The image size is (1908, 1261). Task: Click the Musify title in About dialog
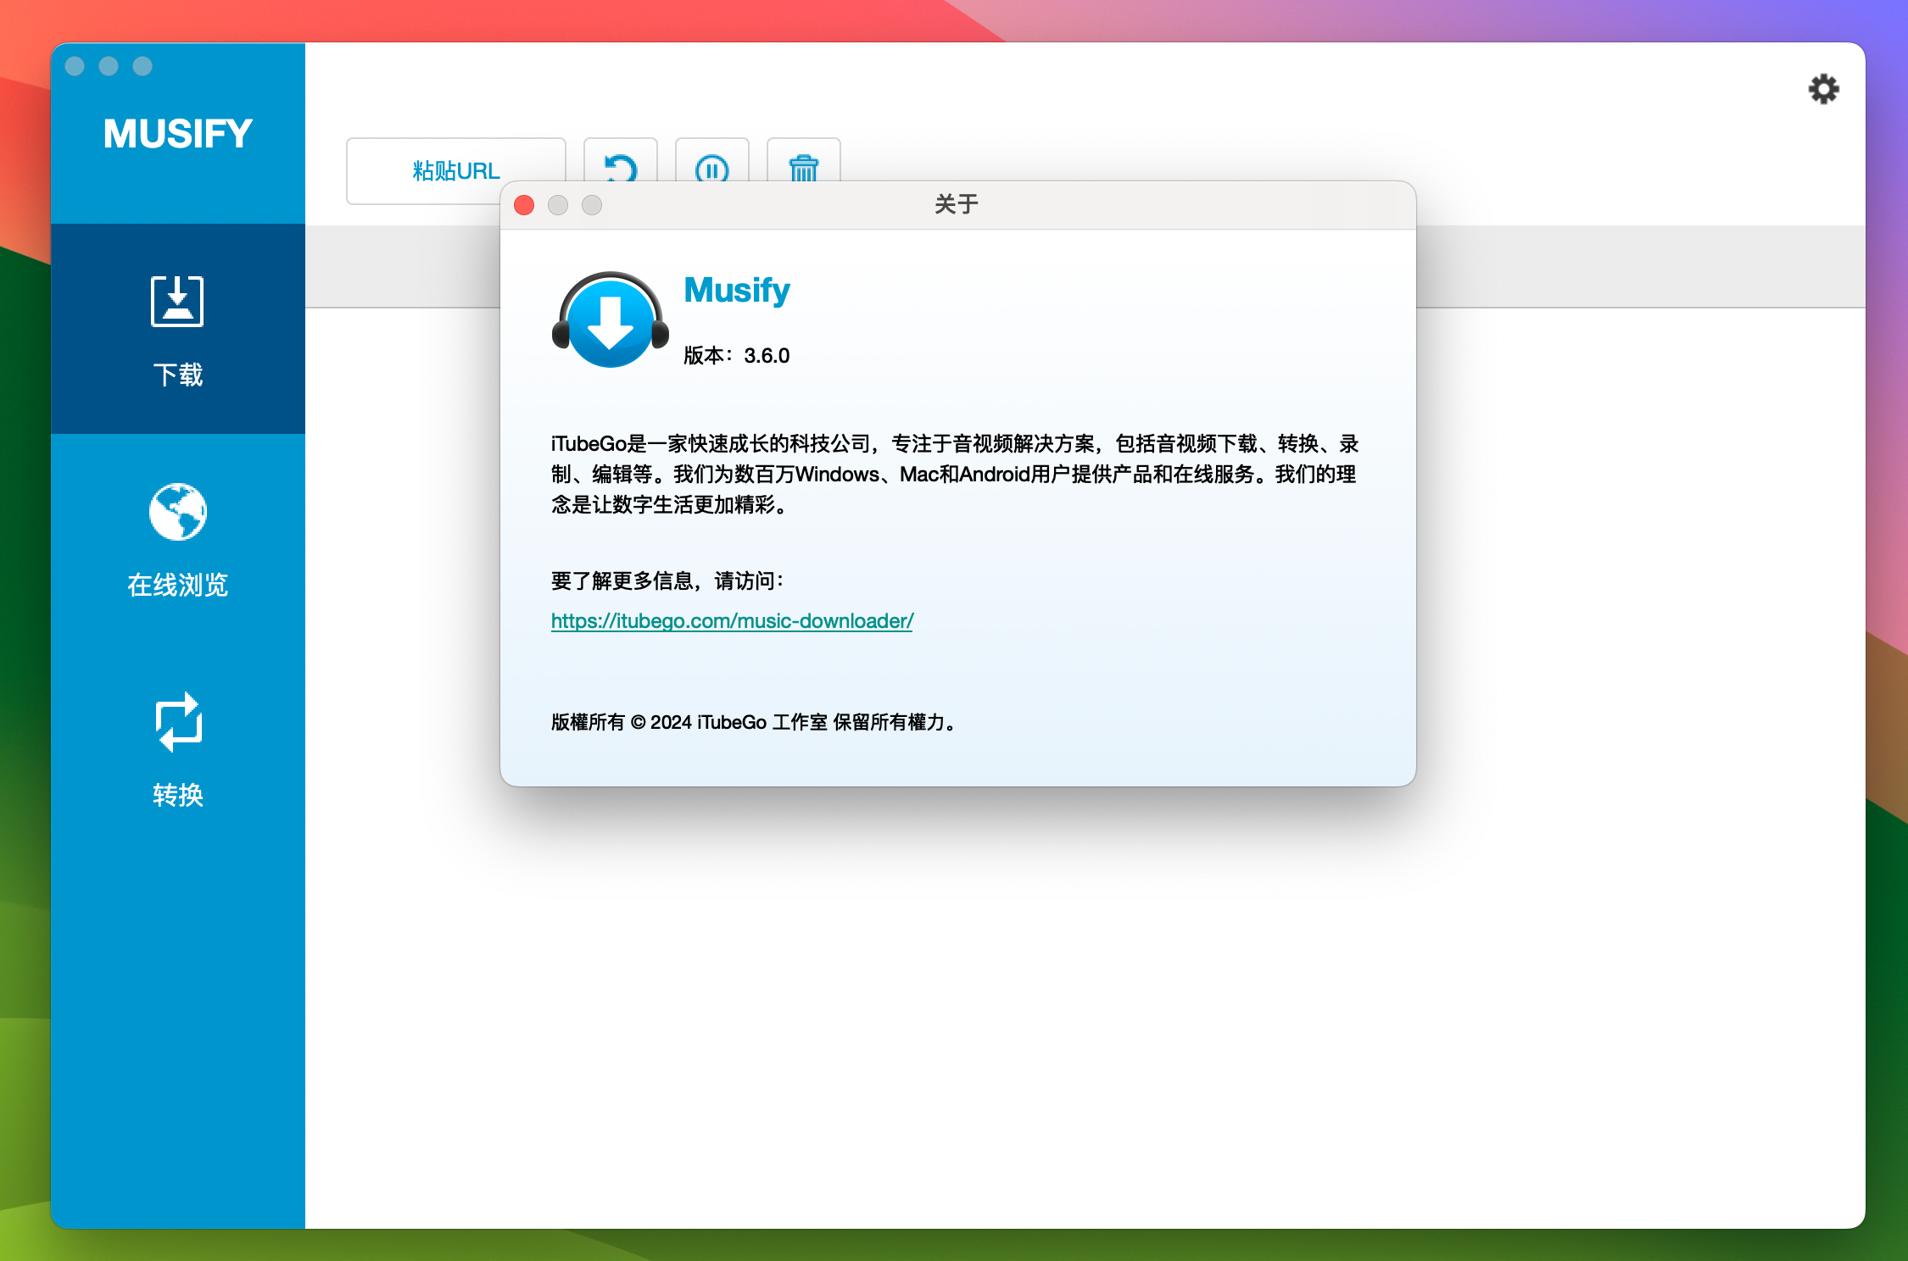coord(737,291)
